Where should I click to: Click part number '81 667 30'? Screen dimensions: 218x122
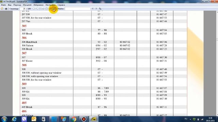pos(161,57)
